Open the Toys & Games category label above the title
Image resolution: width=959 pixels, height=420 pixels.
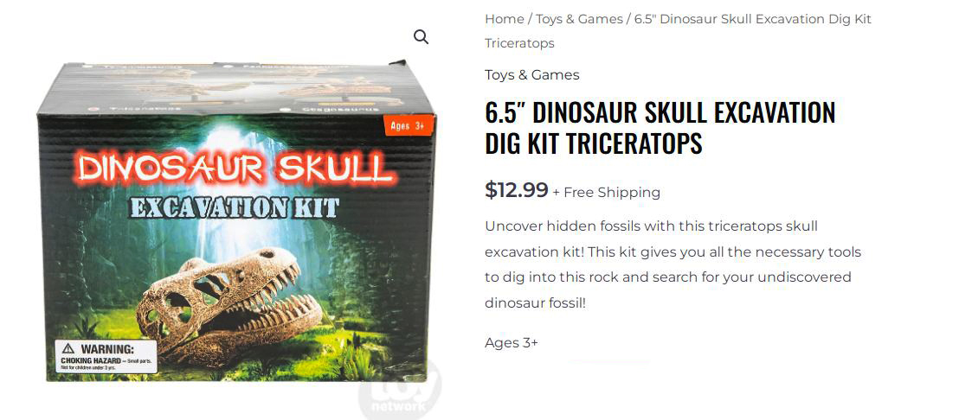[531, 75]
